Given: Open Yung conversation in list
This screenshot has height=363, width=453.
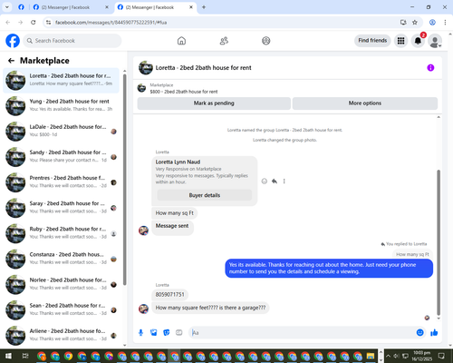Looking at the screenshot, I should (61, 106).
